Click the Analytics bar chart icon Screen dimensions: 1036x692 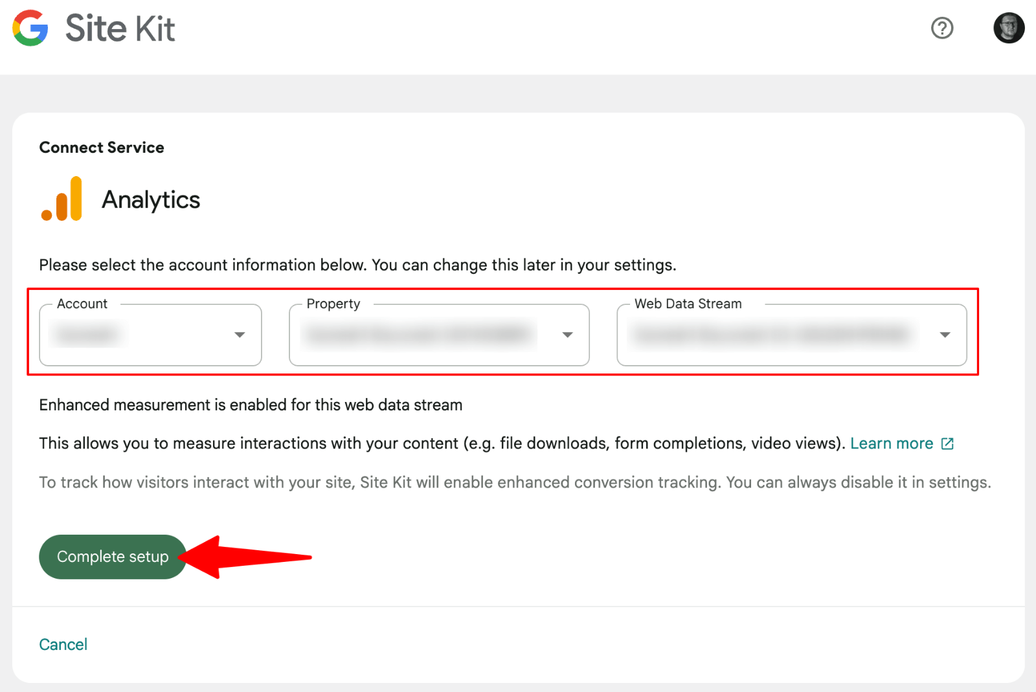[x=62, y=199]
